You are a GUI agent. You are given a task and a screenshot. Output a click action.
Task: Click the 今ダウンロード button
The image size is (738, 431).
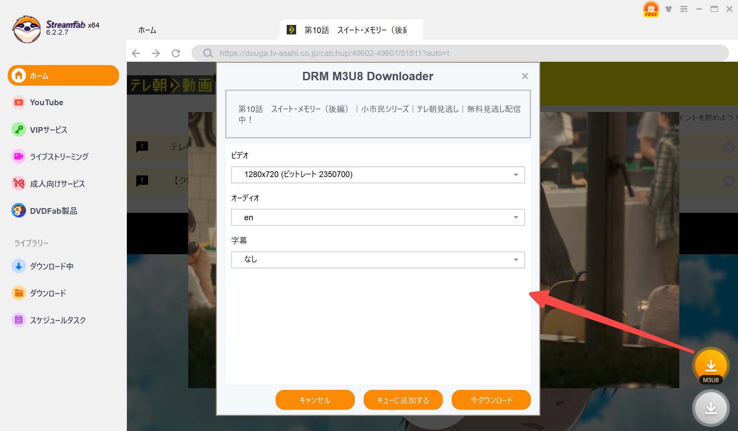tap(491, 400)
